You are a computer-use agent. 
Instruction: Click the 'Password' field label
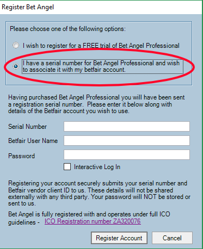21,156
